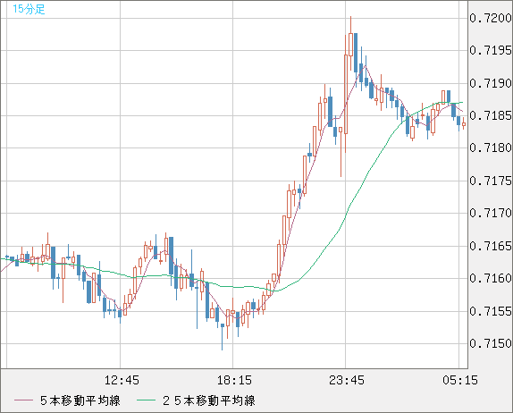This screenshot has width=513, height=413.
Task: Click the 0.7200 price axis label
Action: 491,18
